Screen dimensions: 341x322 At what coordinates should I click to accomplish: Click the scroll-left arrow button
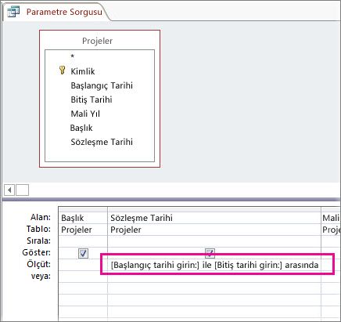(x=9, y=190)
